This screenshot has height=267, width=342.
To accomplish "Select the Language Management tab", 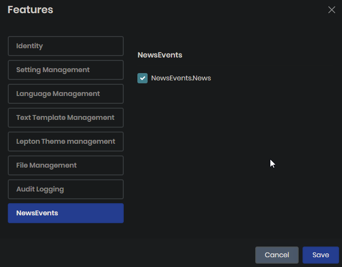I will pyautogui.click(x=66, y=94).
